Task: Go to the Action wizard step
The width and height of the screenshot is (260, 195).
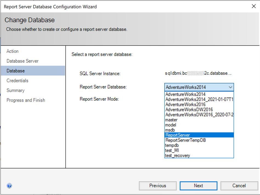Action: click(x=13, y=51)
